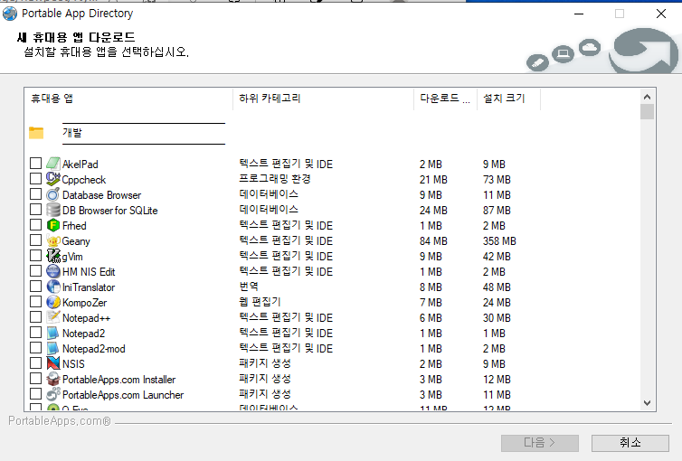Click the AkelPad app icon
682x461 pixels.
tap(53, 164)
